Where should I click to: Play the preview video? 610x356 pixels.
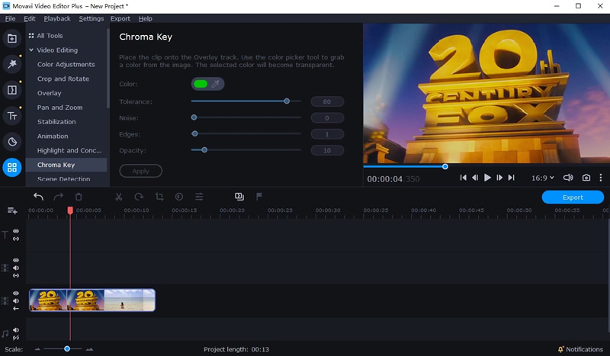coord(487,178)
